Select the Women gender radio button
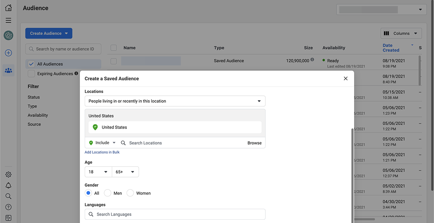 (130, 193)
